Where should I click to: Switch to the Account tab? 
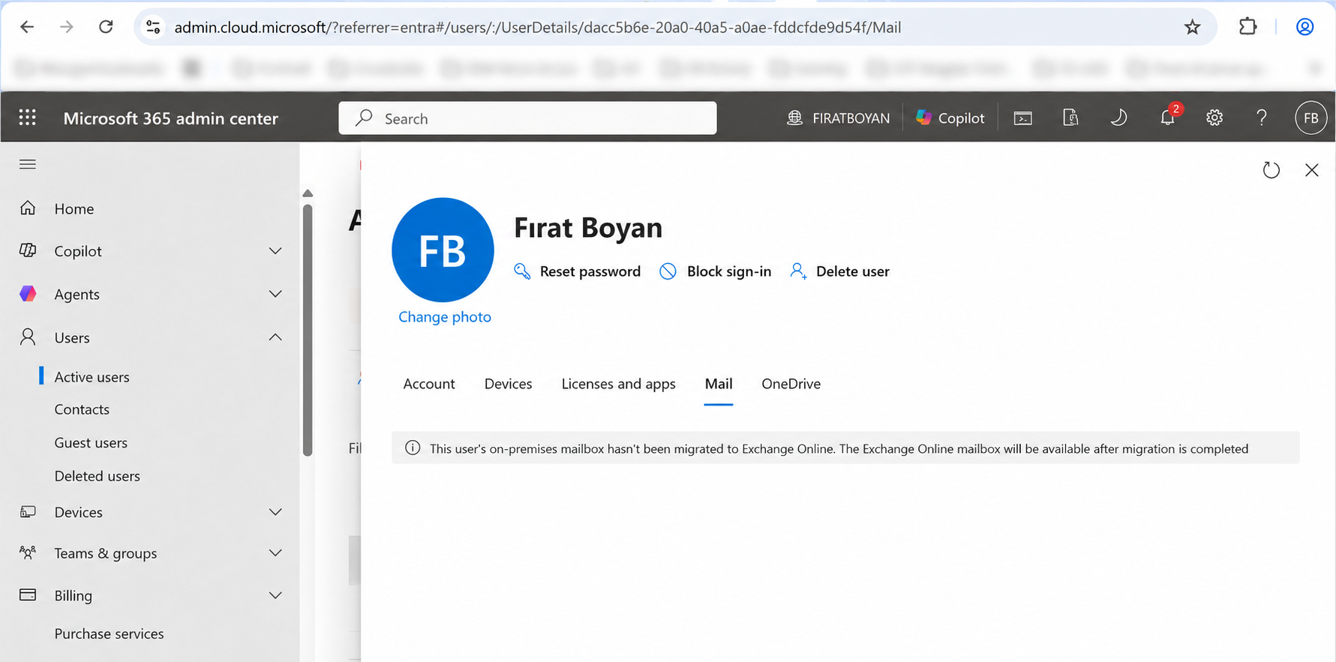tap(429, 384)
